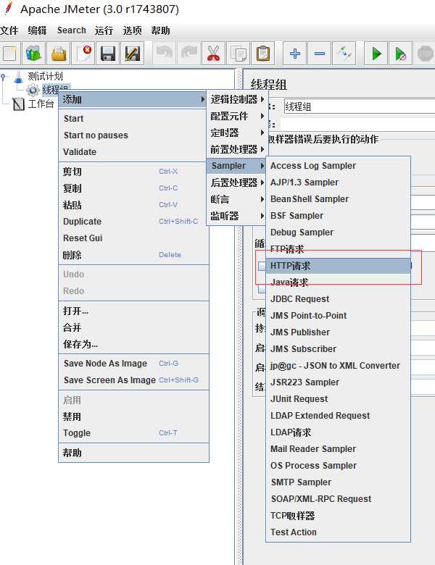Click the flask icon of 测试计划
The height and width of the screenshot is (565, 435).
(x=19, y=76)
